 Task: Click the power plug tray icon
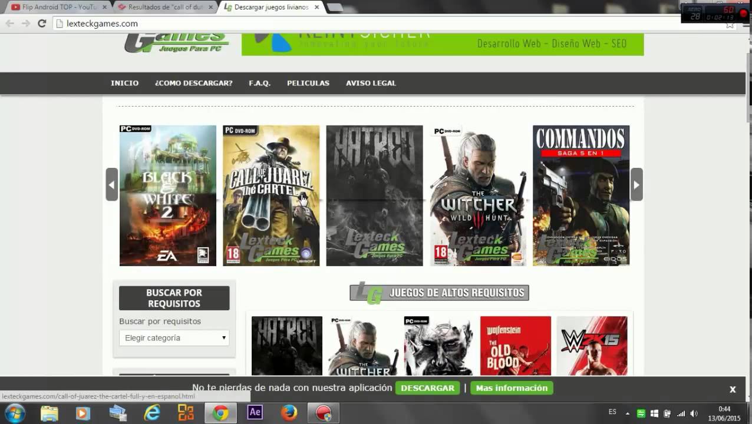click(x=667, y=413)
